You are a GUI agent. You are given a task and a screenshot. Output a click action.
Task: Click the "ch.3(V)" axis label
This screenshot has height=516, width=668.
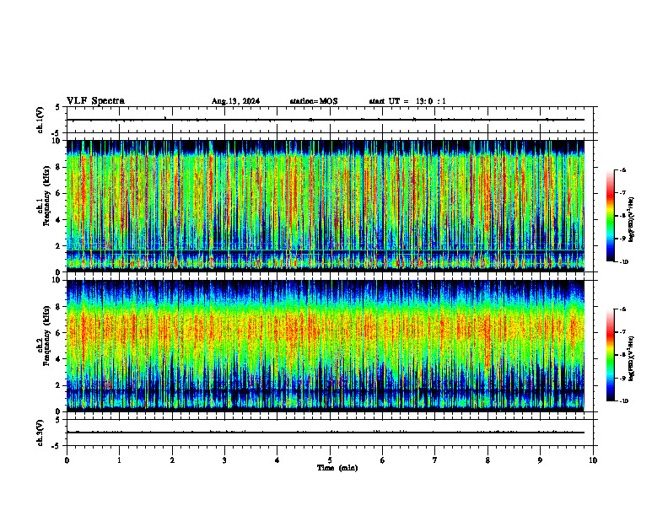(x=40, y=433)
